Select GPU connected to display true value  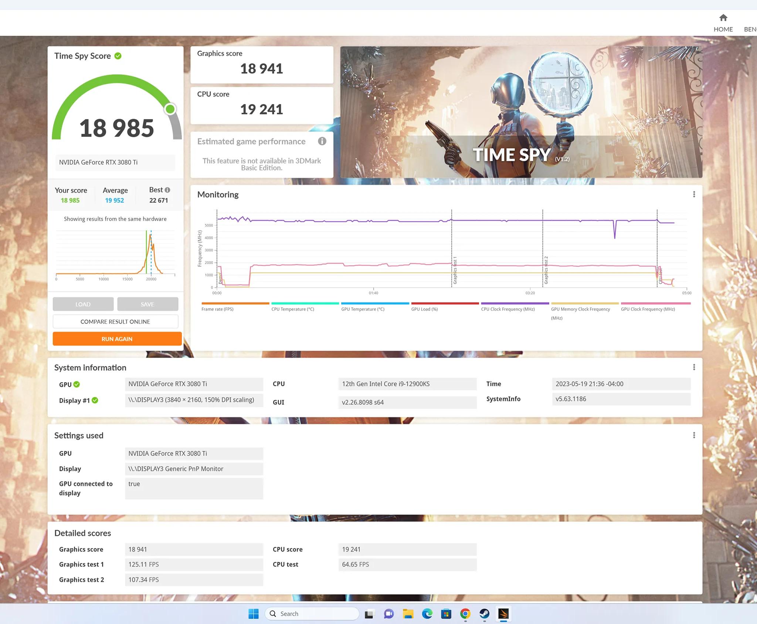(x=194, y=489)
